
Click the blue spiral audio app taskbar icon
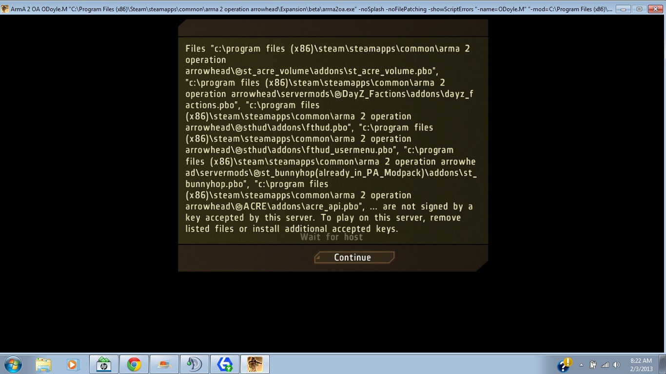pos(195,364)
